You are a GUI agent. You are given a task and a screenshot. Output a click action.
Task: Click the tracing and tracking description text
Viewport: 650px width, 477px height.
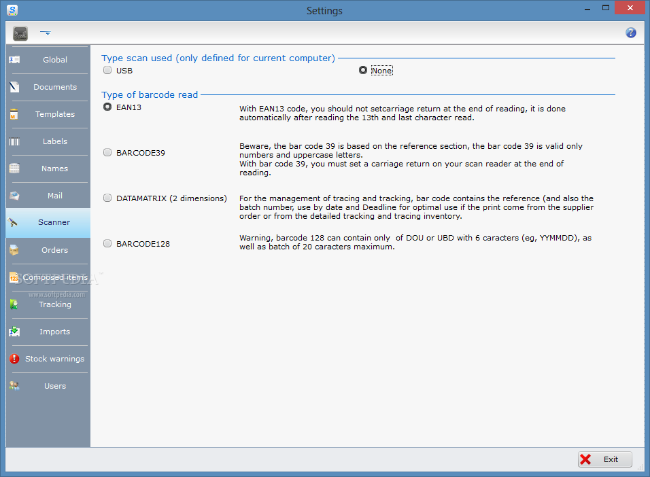click(x=416, y=207)
